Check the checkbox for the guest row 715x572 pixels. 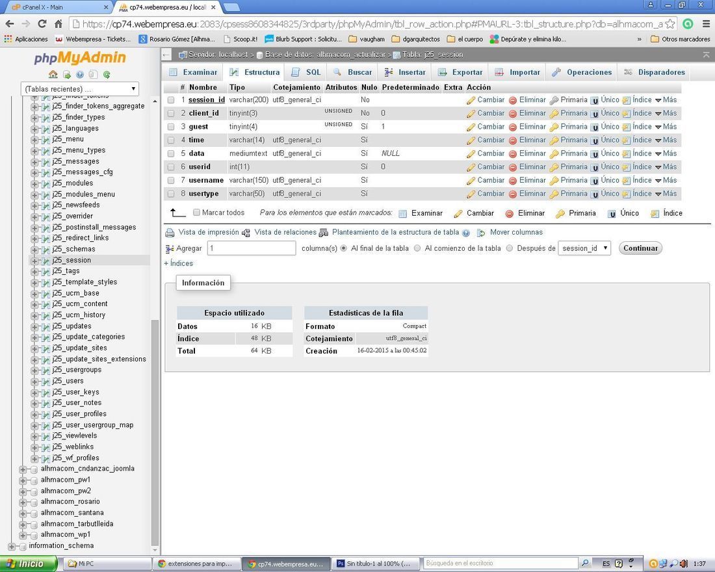(171, 127)
